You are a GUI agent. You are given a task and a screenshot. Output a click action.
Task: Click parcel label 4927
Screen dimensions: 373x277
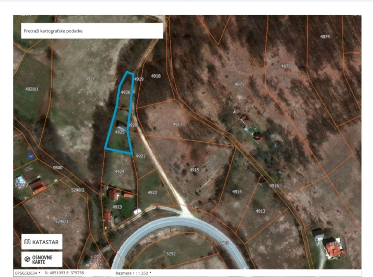[90, 79]
